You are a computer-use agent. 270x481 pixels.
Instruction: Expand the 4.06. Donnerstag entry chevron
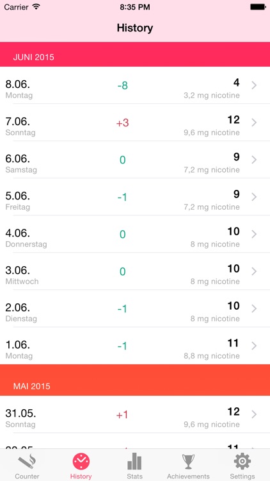(x=254, y=234)
